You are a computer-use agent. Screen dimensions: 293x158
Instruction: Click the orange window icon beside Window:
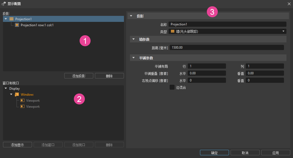coord(17,94)
